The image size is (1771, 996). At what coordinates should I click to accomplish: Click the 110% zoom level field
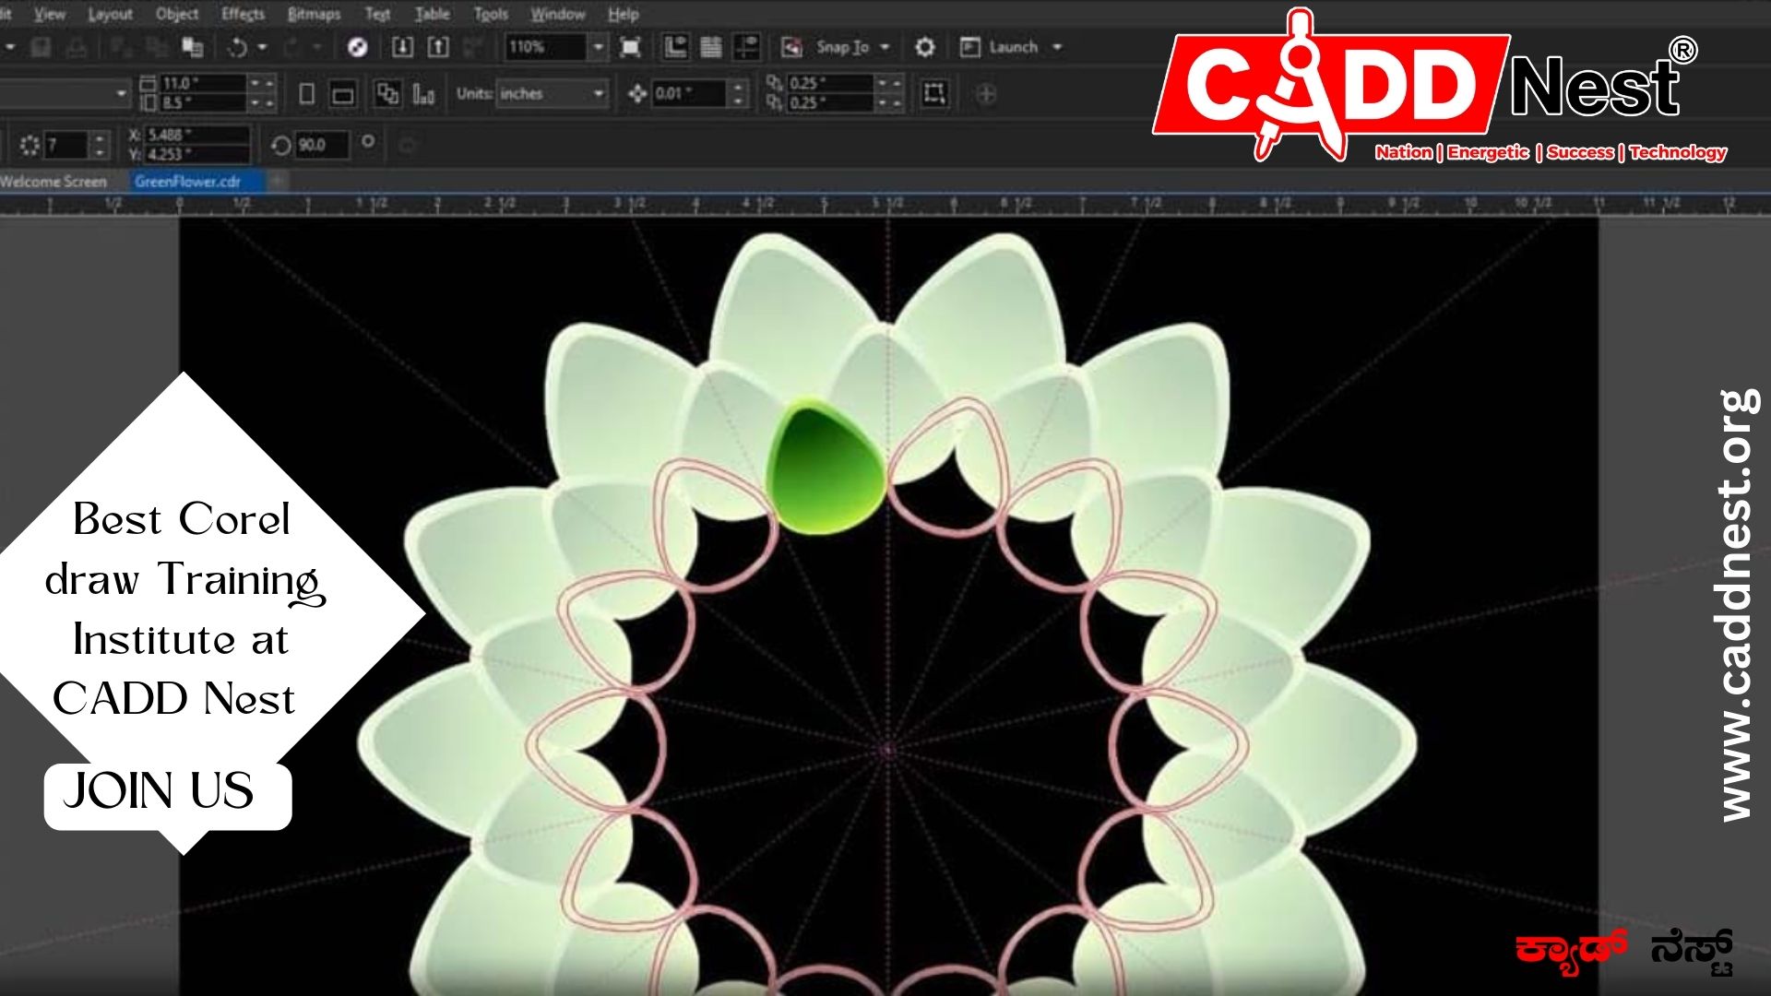pos(545,47)
